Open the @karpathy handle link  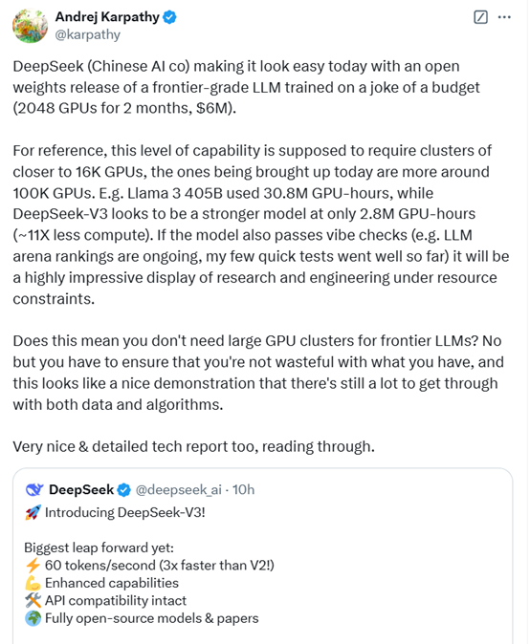[88, 34]
